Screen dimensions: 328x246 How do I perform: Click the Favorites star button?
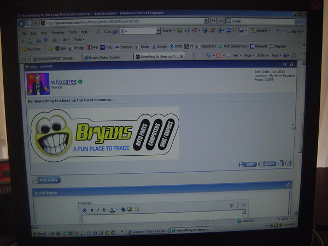pos(31,49)
